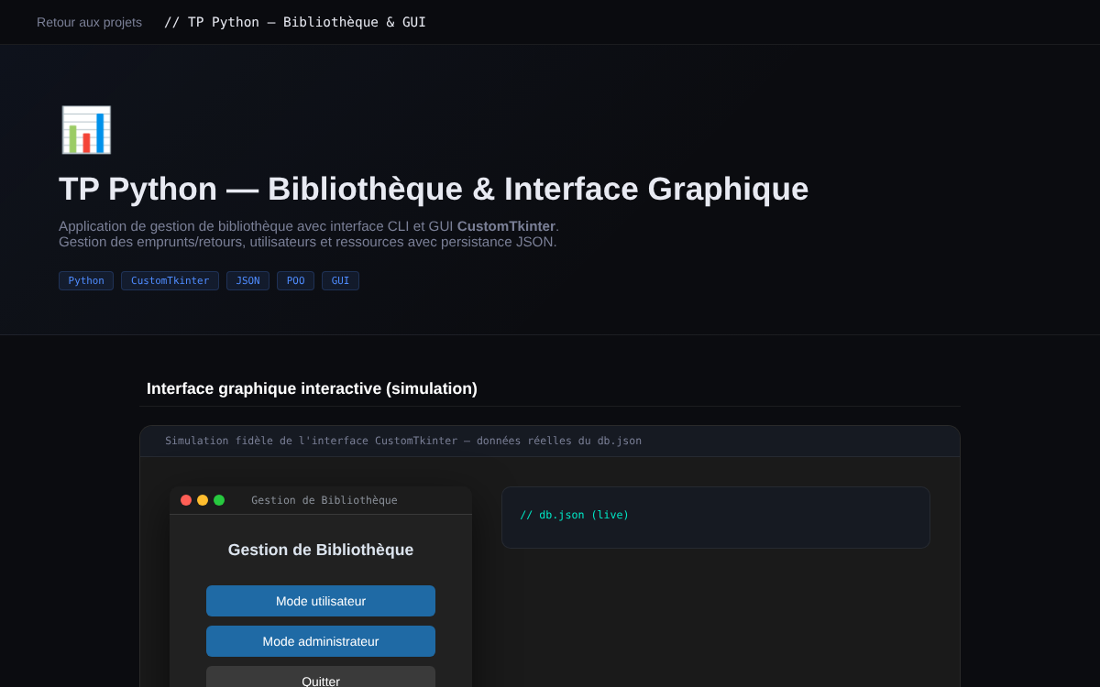Click the GUI tag
Viewport: 1100px width, 687px height.
click(340, 281)
